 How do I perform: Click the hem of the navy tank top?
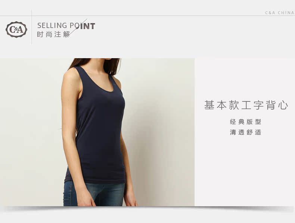point(95,181)
